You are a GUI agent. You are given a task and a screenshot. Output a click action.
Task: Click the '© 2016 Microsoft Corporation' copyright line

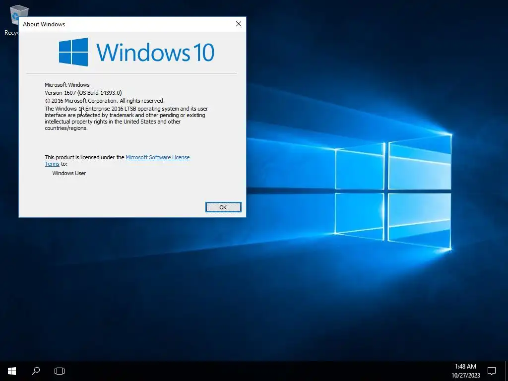pyautogui.click(x=105, y=101)
